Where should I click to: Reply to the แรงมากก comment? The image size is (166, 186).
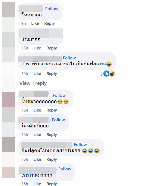coord(52,48)
